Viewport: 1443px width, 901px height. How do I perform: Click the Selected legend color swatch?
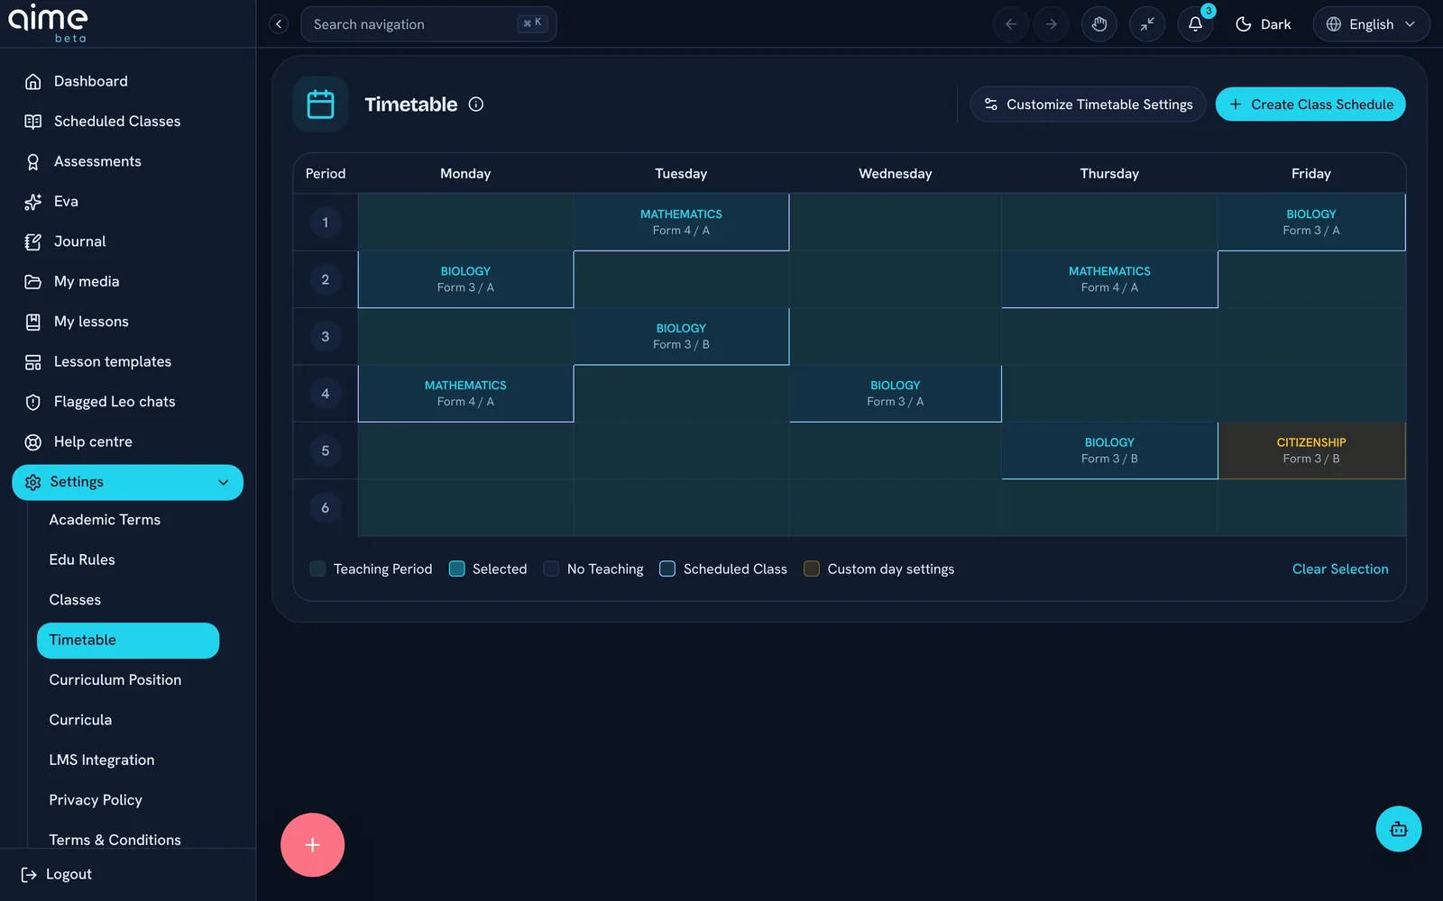(x=457, y=569)
